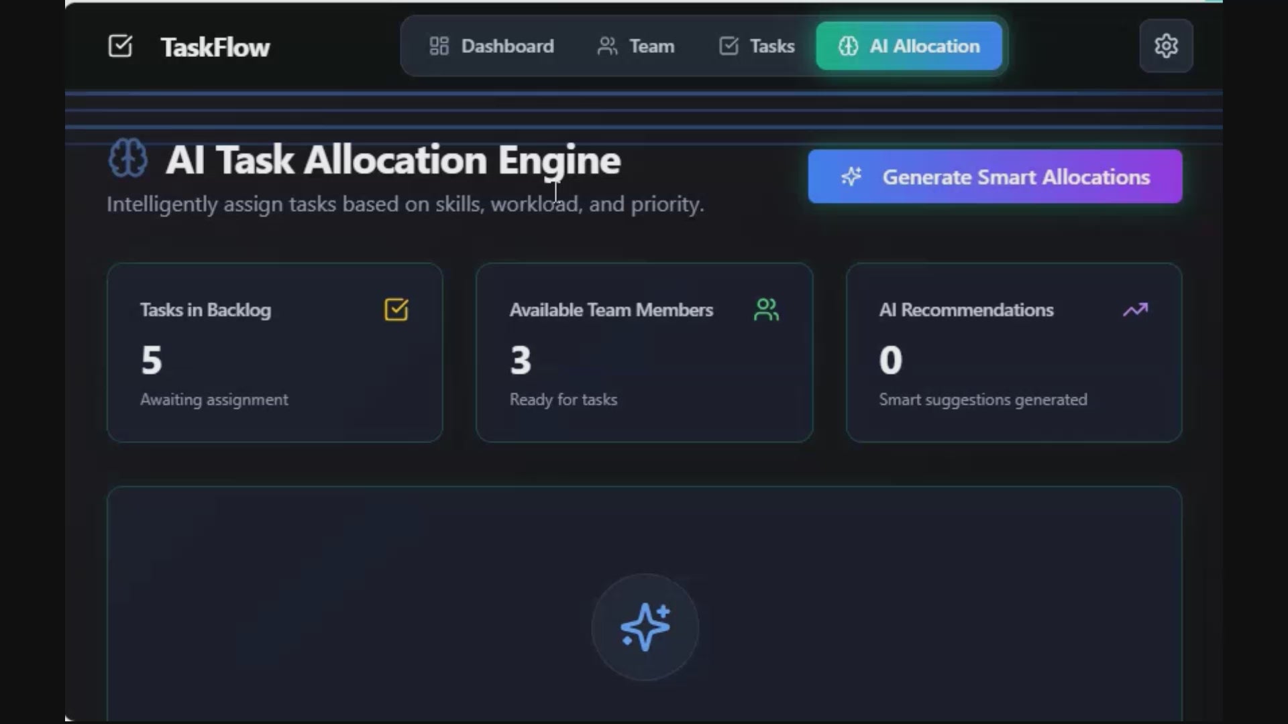
Task: Click the brain icon beside the page title
Action: tap(127, 159)
